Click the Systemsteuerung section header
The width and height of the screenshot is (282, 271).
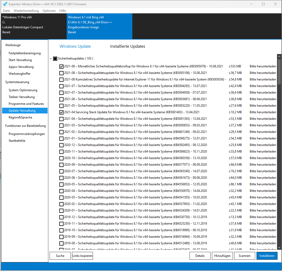[17, 82]
